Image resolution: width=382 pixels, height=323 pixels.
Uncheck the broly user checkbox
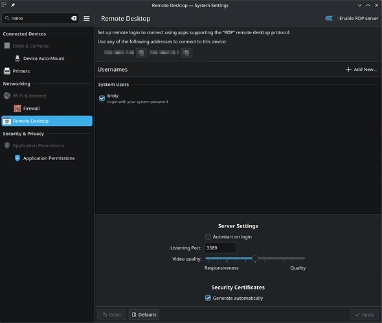(x=102, y=98)
